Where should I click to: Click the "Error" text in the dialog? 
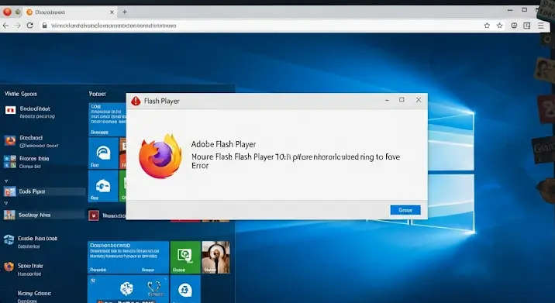pos(200,166)
